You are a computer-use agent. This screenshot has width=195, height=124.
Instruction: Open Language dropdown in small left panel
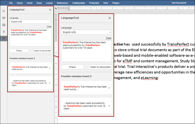tap(30, 22)
